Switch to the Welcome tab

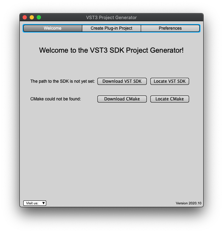[53, 28]
